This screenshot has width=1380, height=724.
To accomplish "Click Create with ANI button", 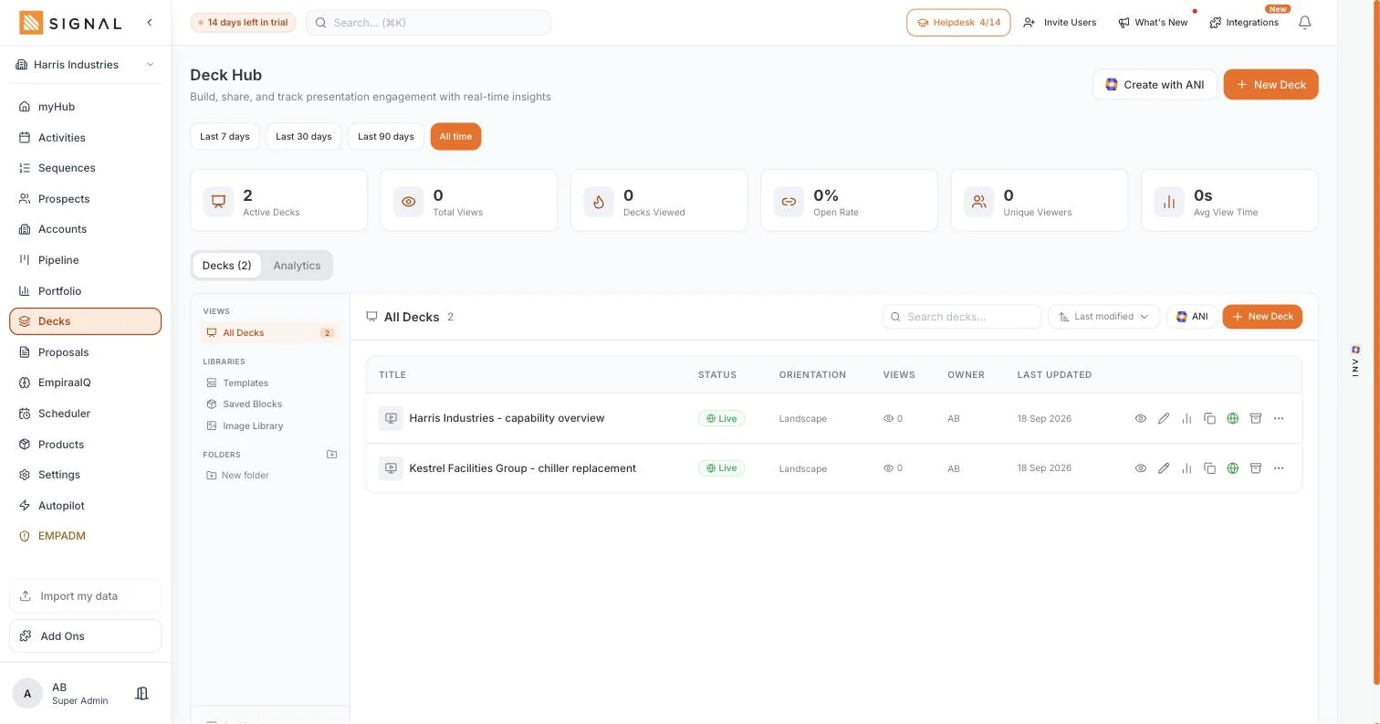I will coord(1154,84).
